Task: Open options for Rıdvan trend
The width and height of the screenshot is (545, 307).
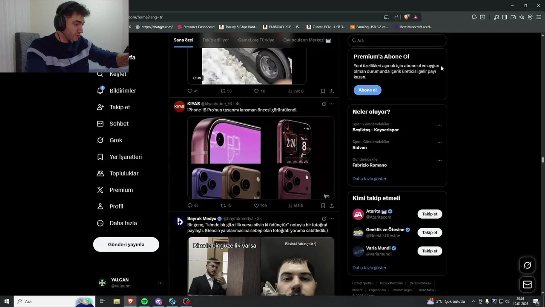Action: (x=439, y=143)
